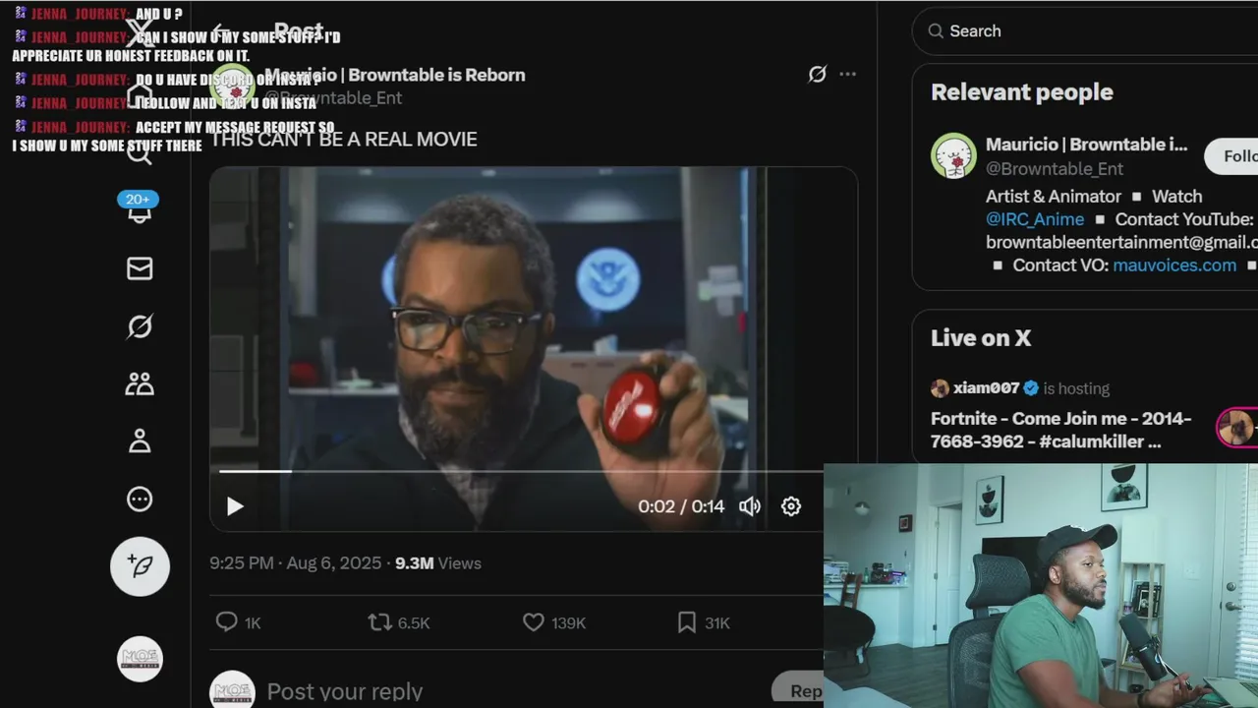Screen dimensions: 1258x708
Task: Open account avatar at sidebar bottom
Action: click(140, 660)
